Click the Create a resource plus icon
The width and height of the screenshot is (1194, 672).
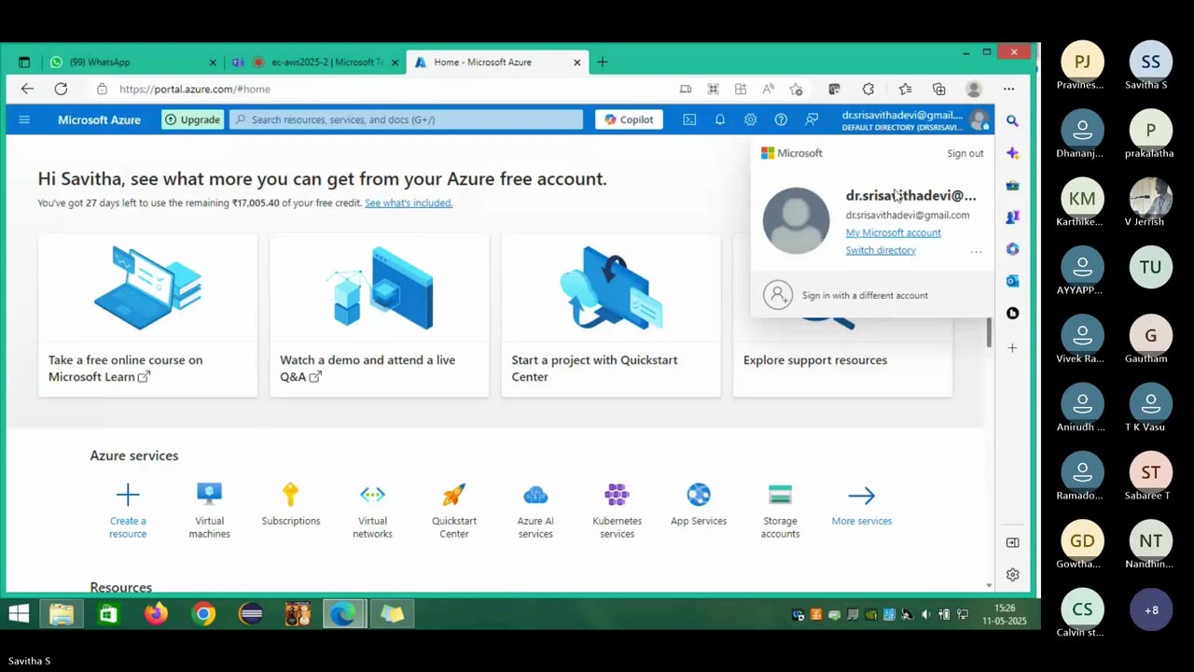[128, 495]
